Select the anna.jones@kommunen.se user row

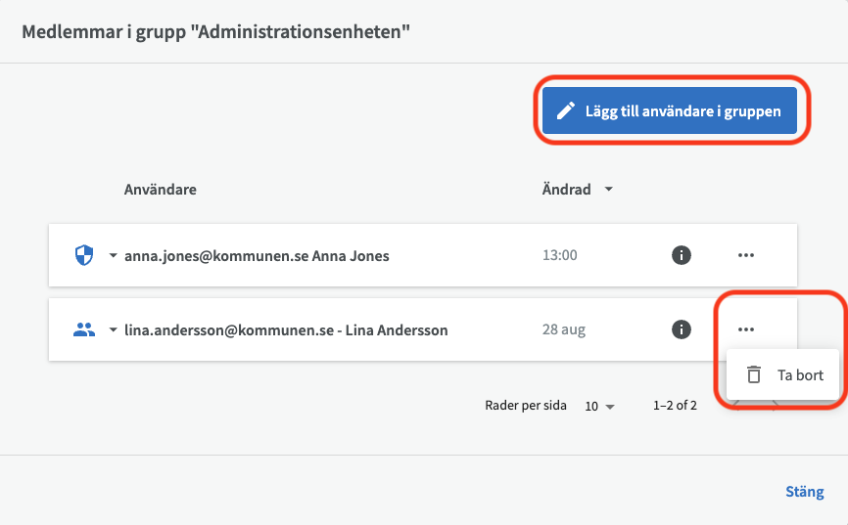pos(257,256)
